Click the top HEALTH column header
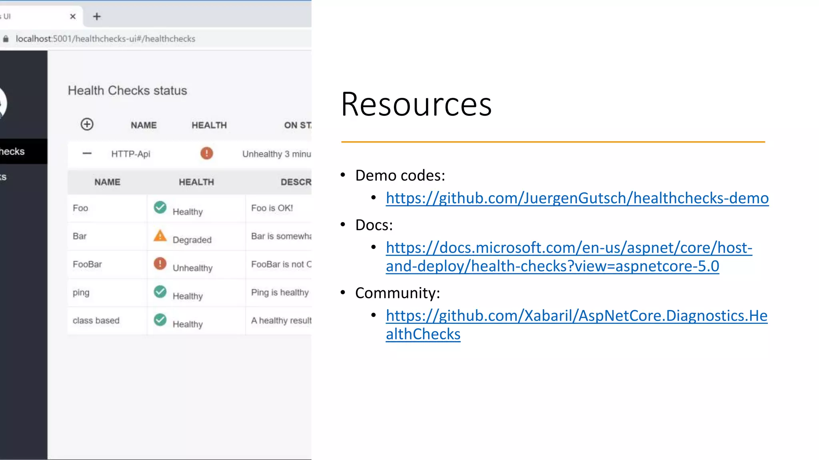Image resolution: width=819 pixels, height=460 pixels. (x=209, y=125)
